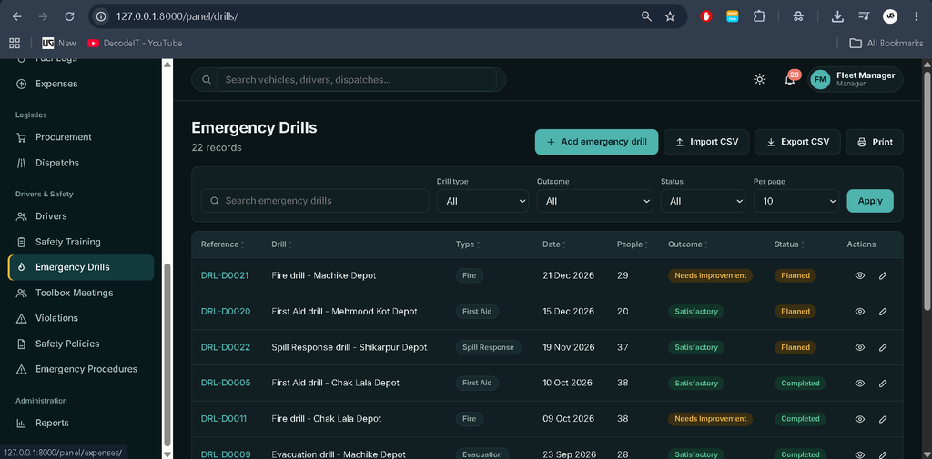Open Expenses in the sidebar
Screen dimensions: 932x459
click(81, 84)
